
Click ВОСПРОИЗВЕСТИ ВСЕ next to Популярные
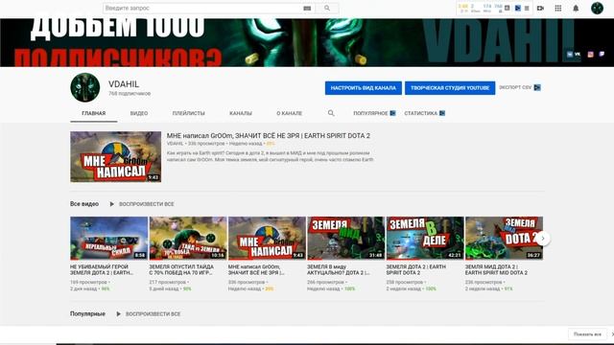tap(153, 313)
